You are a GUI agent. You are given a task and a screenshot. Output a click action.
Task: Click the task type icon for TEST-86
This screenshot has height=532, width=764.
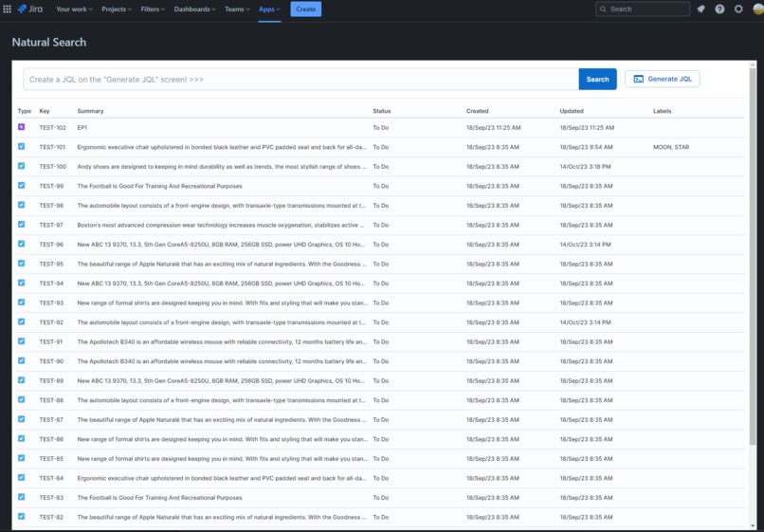click(x=22, y=438)
